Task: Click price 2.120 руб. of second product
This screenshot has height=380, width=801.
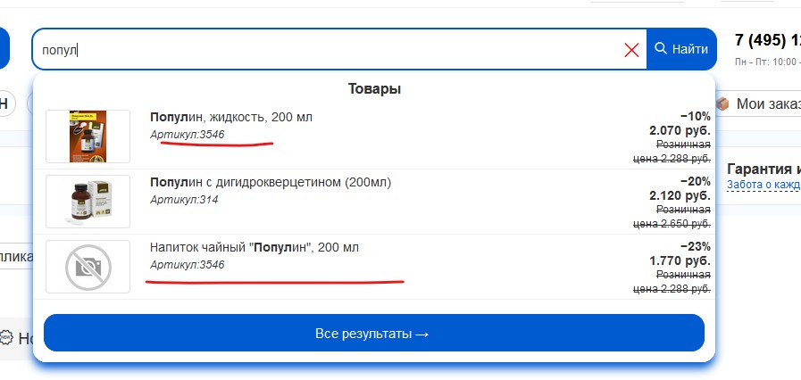Action: [x=680, y=196]
